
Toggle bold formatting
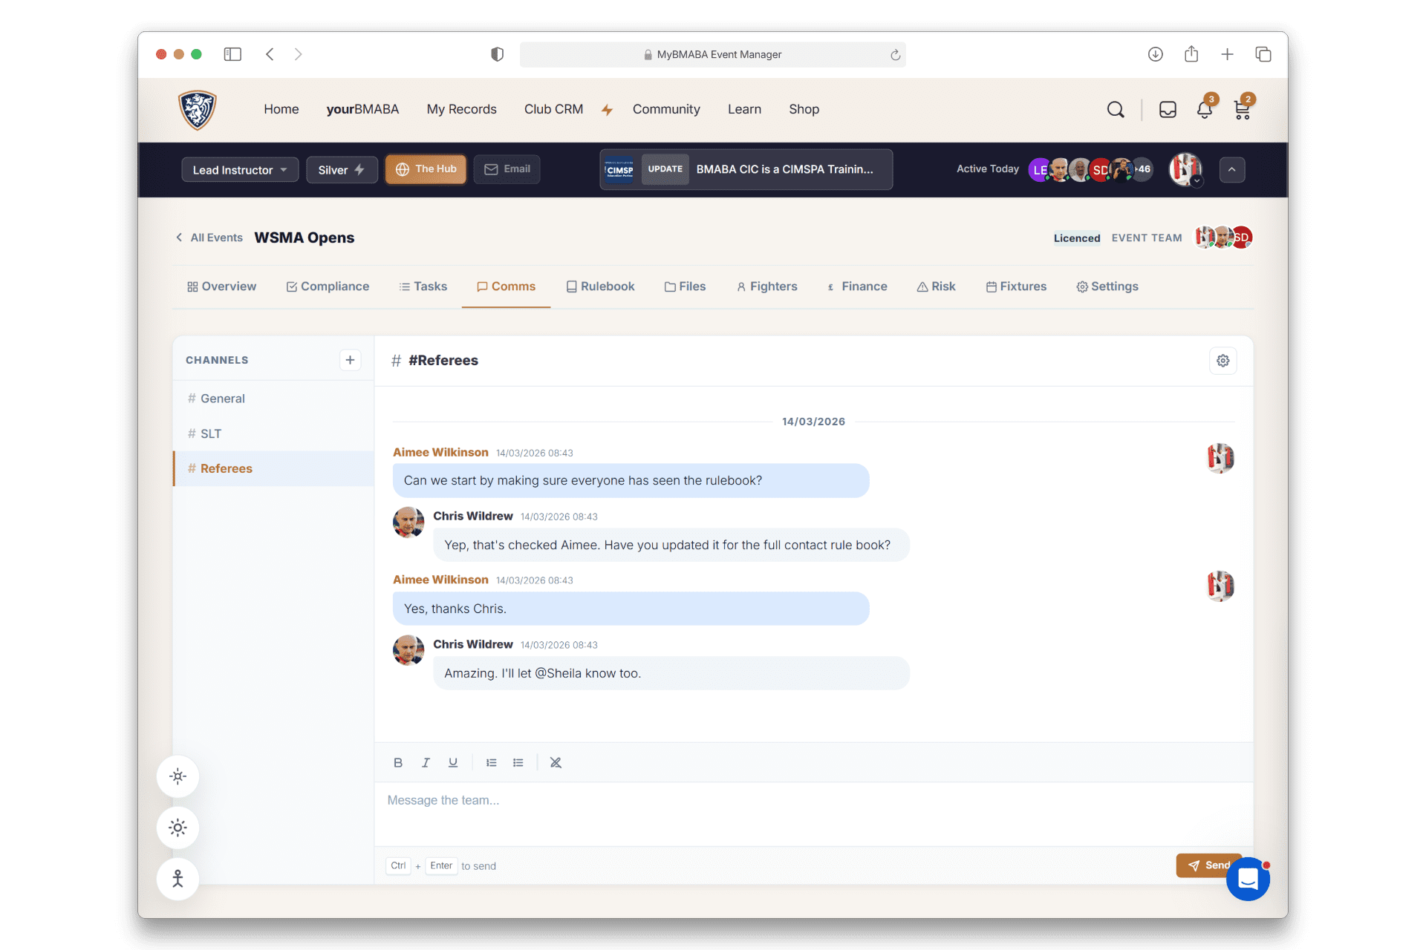coord(398,762)
